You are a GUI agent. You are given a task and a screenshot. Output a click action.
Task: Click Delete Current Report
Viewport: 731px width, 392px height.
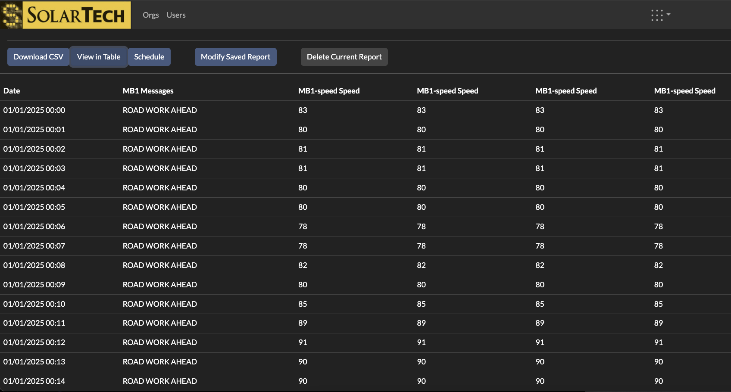[x=344, y=57]
